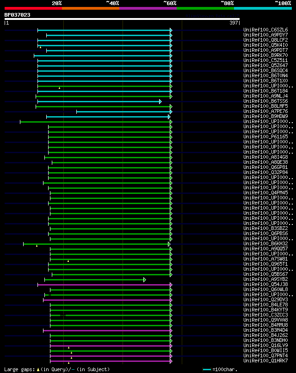
Task: Click the UniRef100_B8LMF5 label
Action: click(x=265, y=106)
